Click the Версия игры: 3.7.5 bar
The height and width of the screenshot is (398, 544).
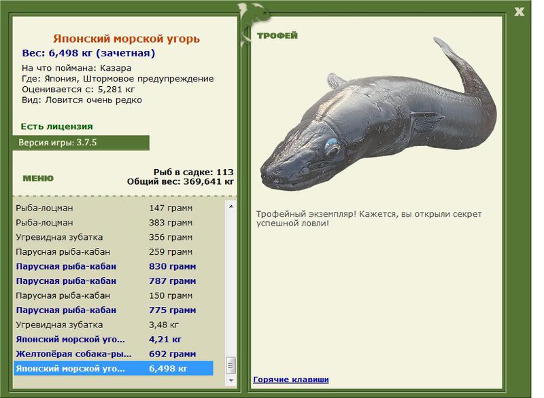tap(81, 143)
